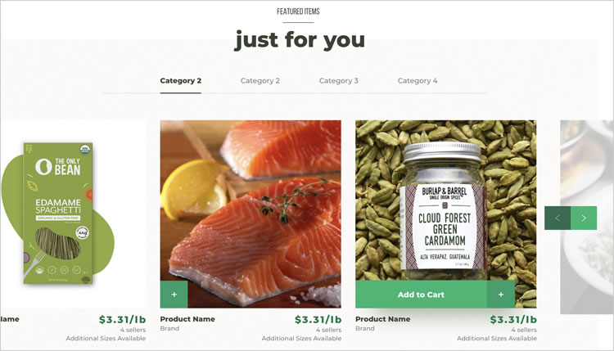Open the Category 4 tab
614x351 pixels.
(418, 81)
